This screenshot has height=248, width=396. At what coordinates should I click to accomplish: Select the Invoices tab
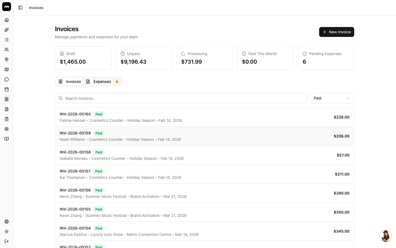pos(70,82)
